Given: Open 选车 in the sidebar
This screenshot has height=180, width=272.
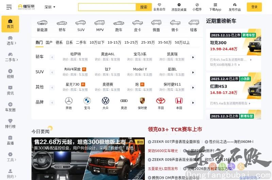Looking at the screenshot, I should (11, 41).
